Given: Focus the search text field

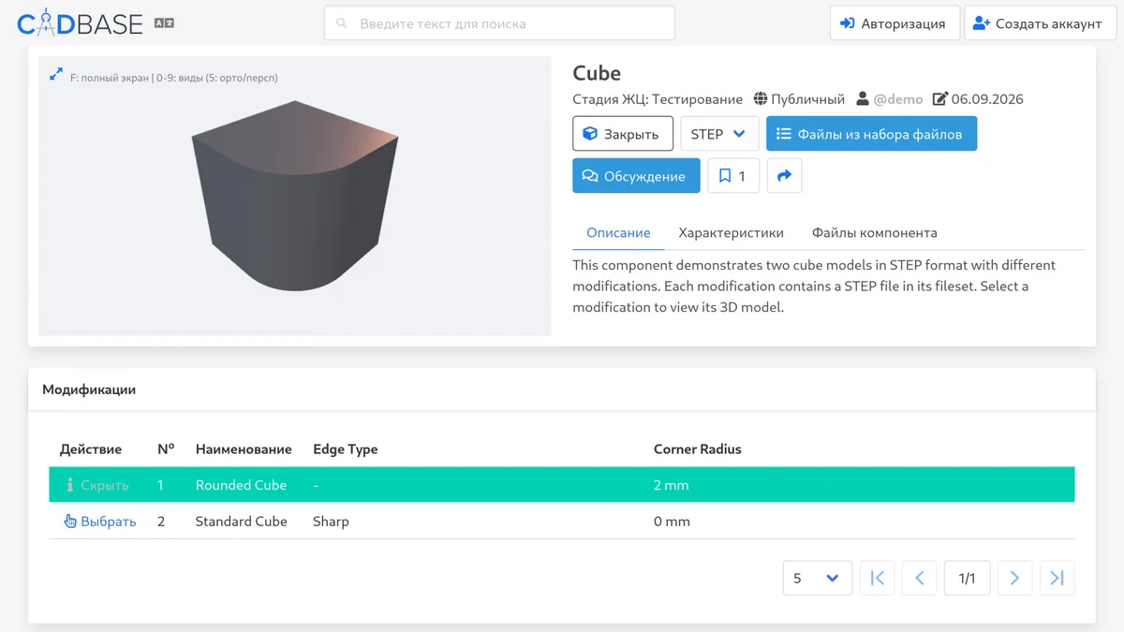Looking at the screenshot, I should (499, 23).
